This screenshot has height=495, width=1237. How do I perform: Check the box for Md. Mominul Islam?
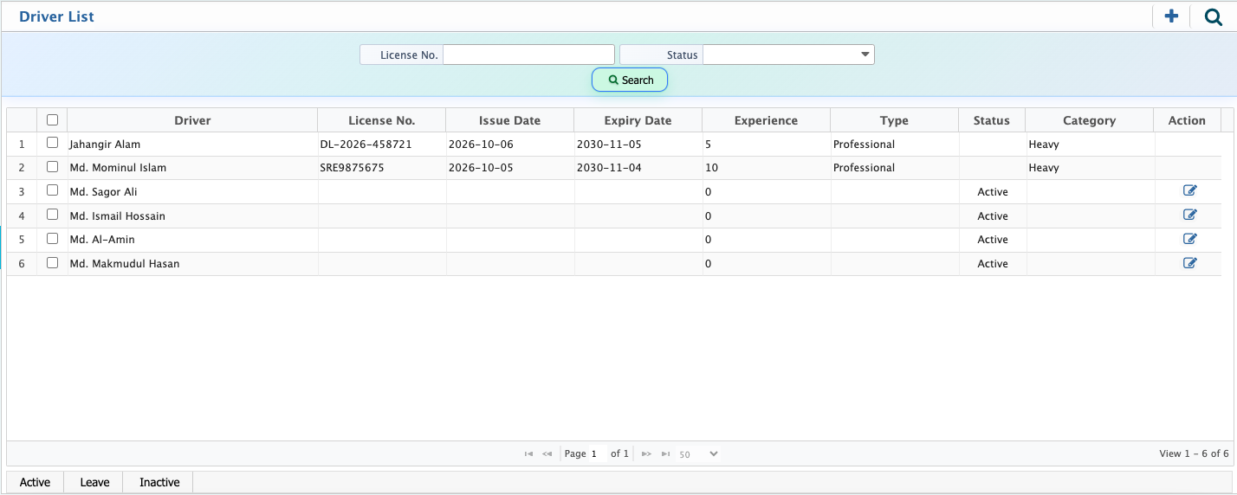(52, 167)
